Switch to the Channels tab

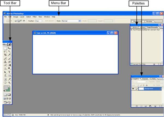(145, 79)
